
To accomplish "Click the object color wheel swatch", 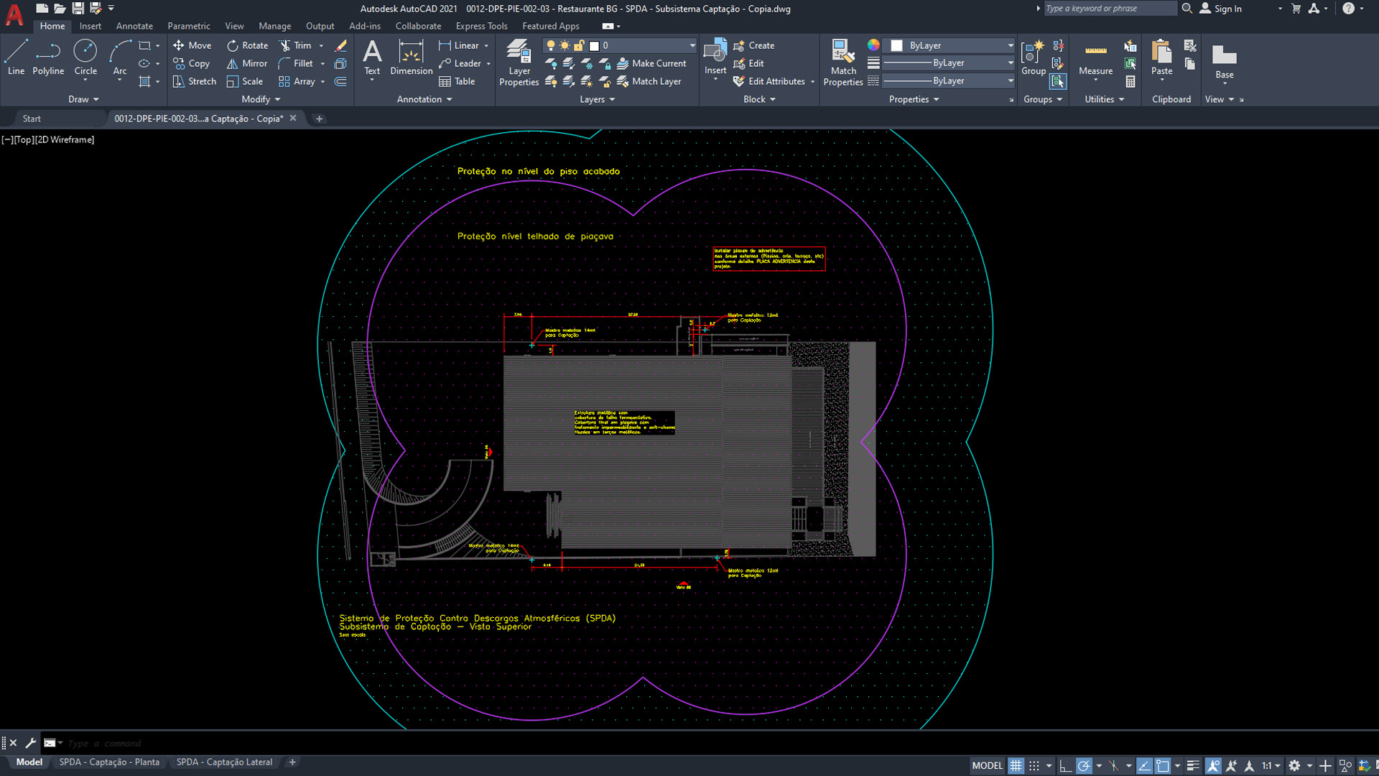I will (873, 45).
